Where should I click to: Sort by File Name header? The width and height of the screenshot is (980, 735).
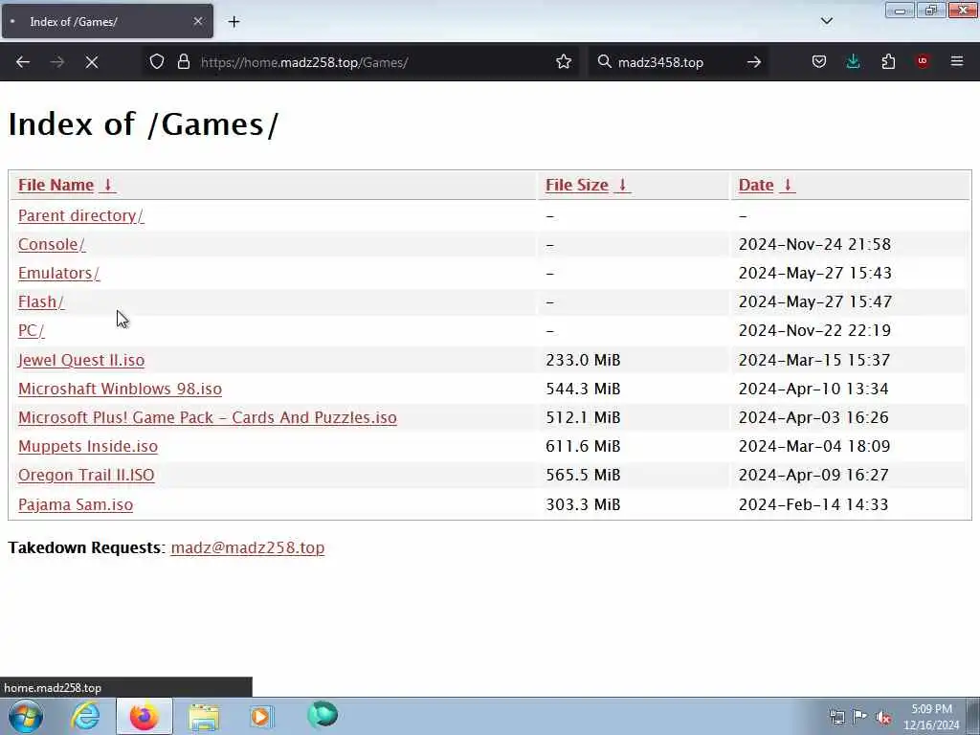tap(66, 185)
